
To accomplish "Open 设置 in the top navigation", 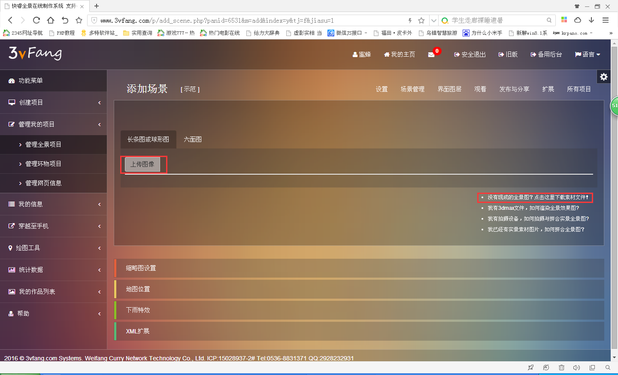I will click(382, 89).
